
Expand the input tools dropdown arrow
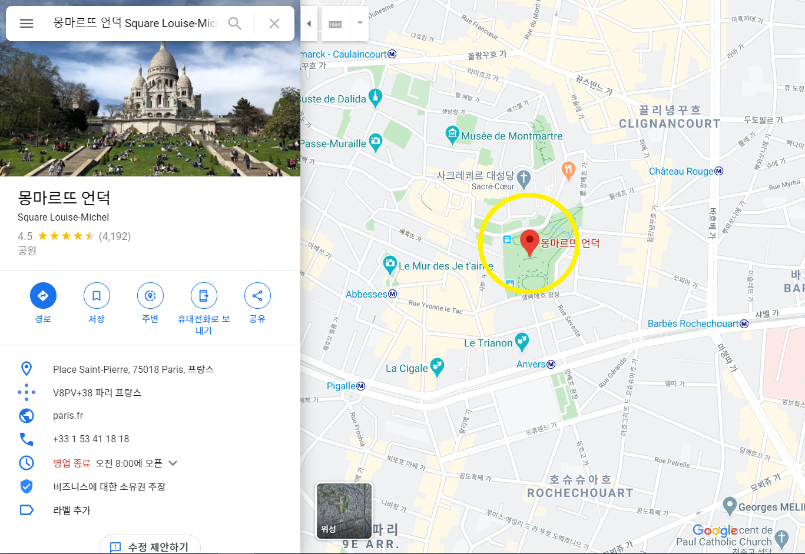(x=360, y=24)
